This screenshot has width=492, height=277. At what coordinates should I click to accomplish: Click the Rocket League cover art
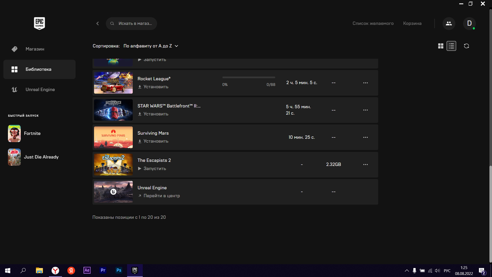point(113,83)
